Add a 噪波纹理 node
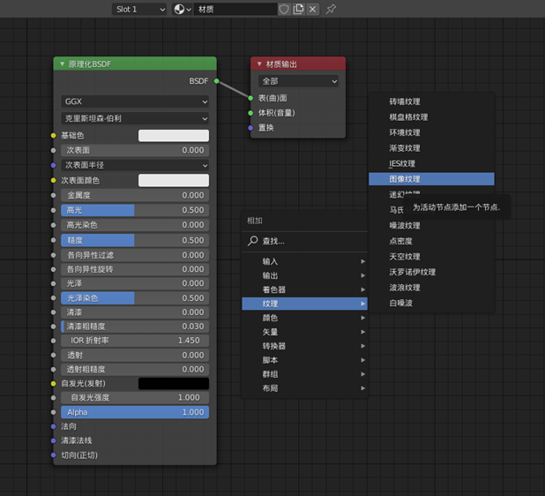Screen dimensions: 545x496 click(x=431, y=226)
